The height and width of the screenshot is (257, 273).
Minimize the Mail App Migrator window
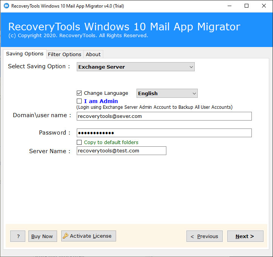[x=230, y=6]
